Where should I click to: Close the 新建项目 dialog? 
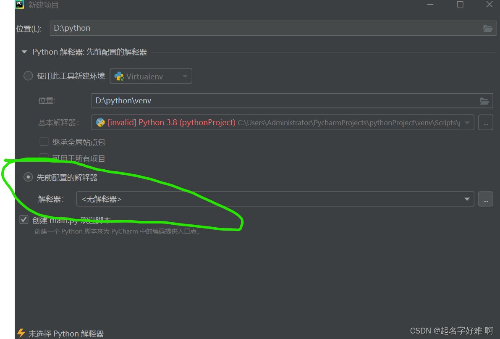[490, 5]
